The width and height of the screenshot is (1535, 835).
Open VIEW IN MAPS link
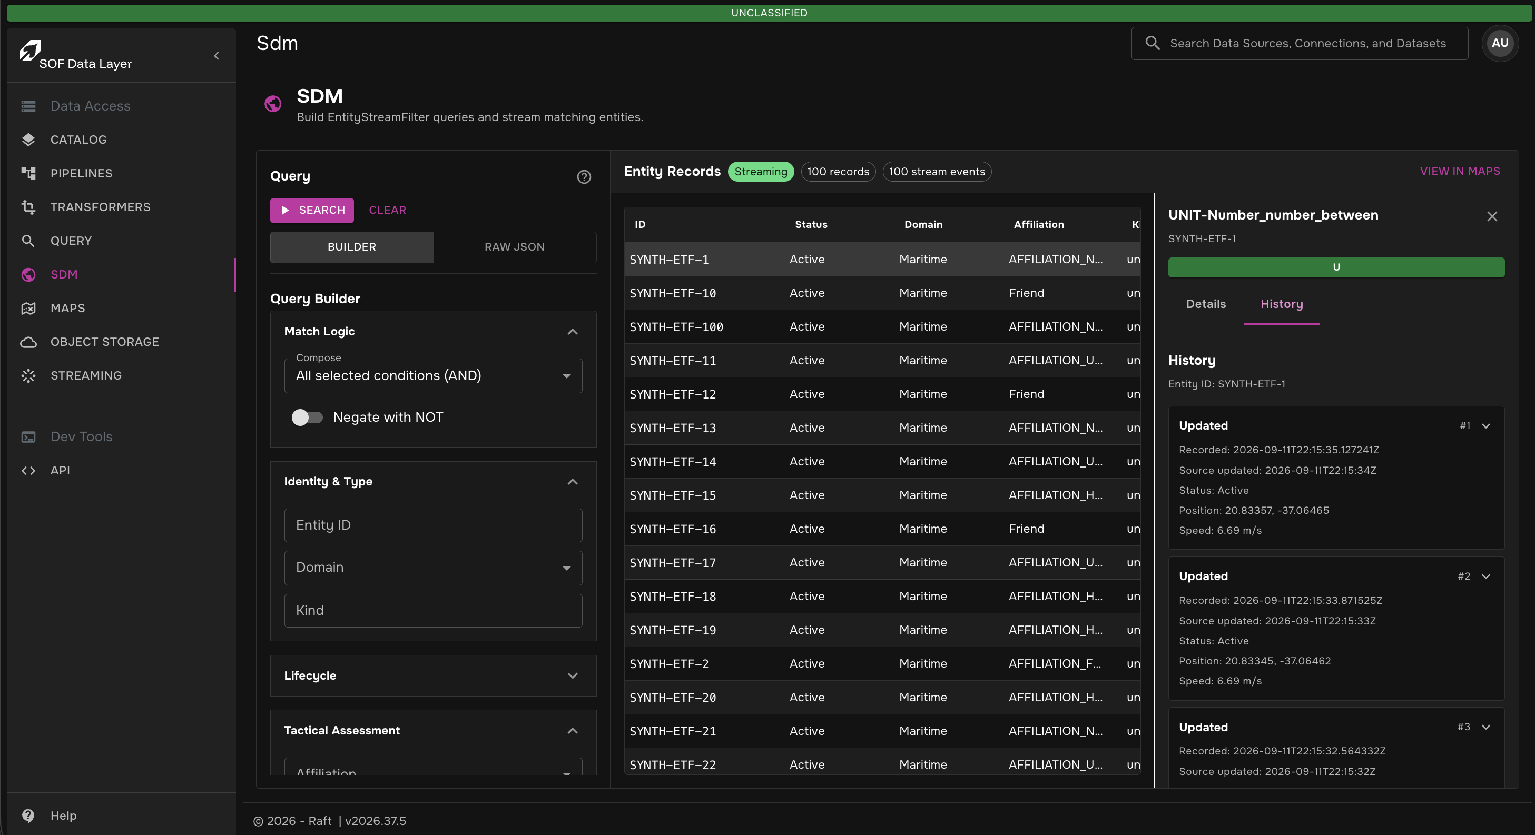(x=1459, y=172)
